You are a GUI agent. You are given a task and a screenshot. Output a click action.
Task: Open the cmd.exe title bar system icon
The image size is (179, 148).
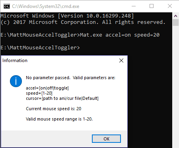click(7, 6)
